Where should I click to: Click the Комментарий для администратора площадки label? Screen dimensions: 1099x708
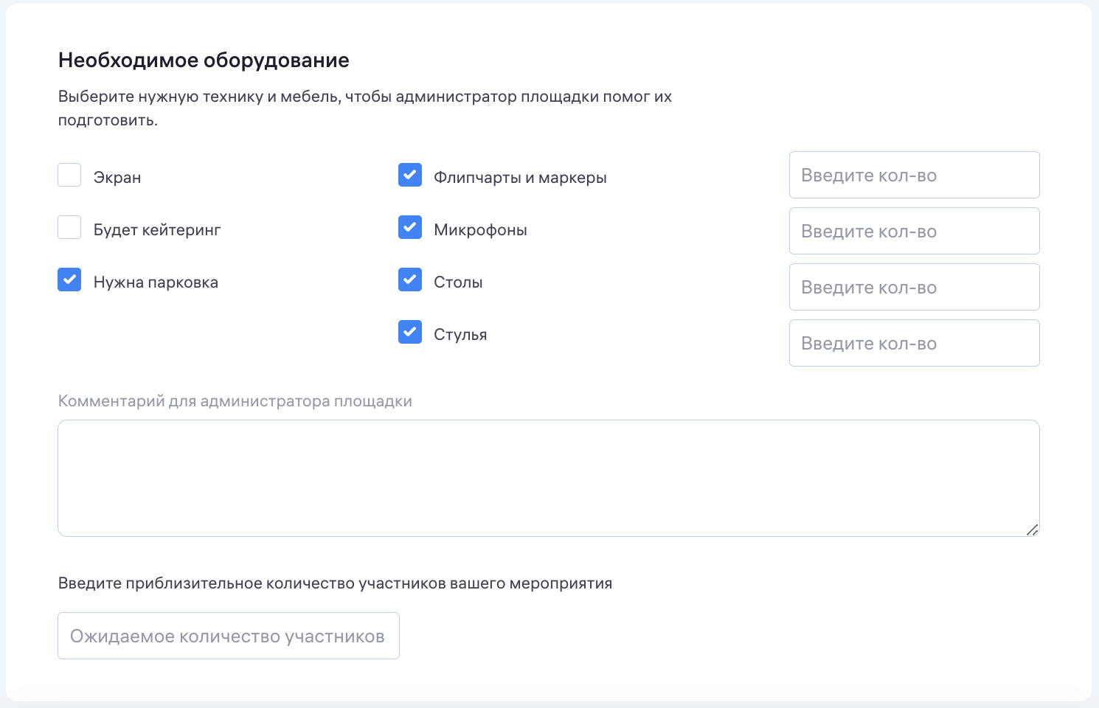click(235, 401)
